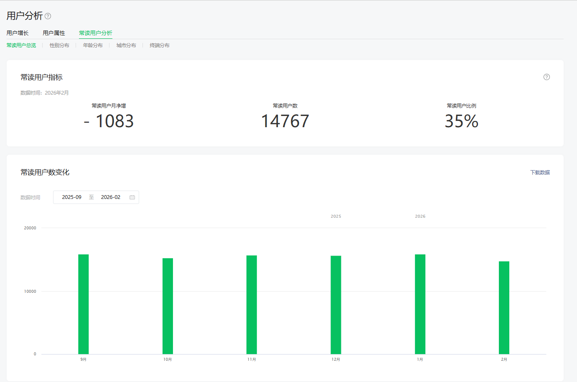The height and width of the screenshot is (382, 577).
Task: Open the 常读用户总览 sub-tab
Action: point(21,45)
